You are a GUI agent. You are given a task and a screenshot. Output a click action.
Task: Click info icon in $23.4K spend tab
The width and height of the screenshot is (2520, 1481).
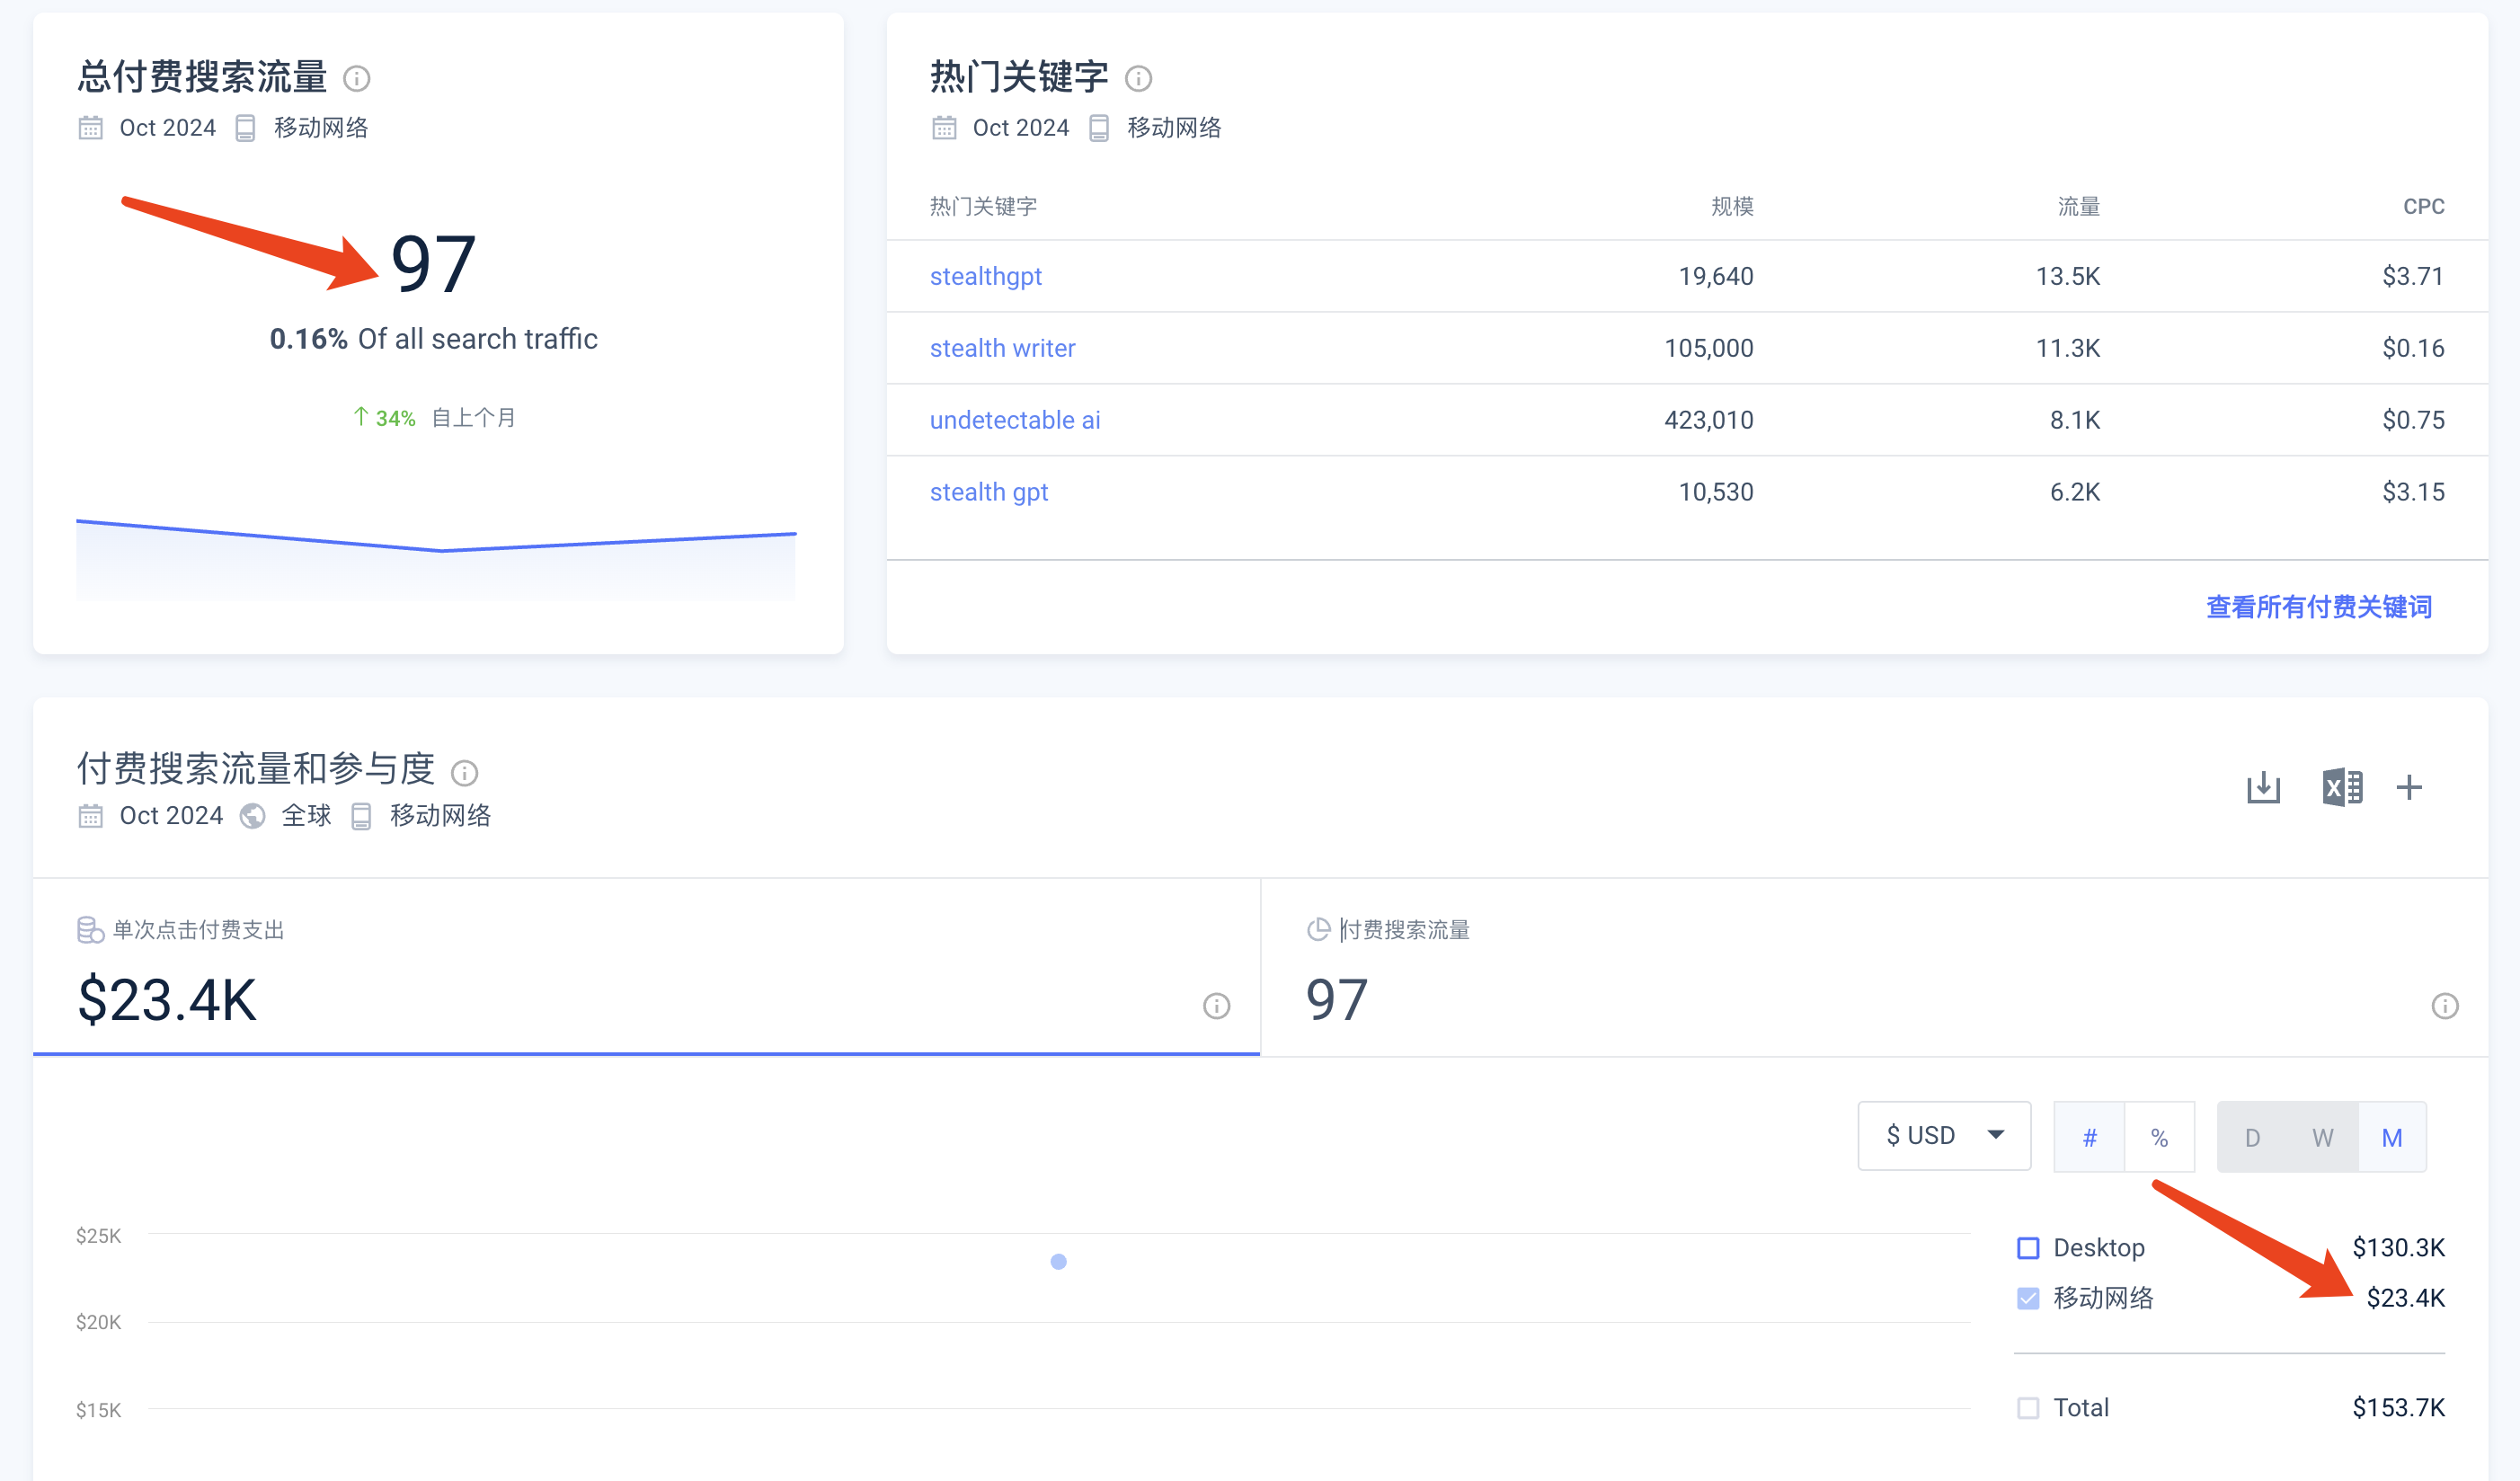[x=1216, y=1005]
